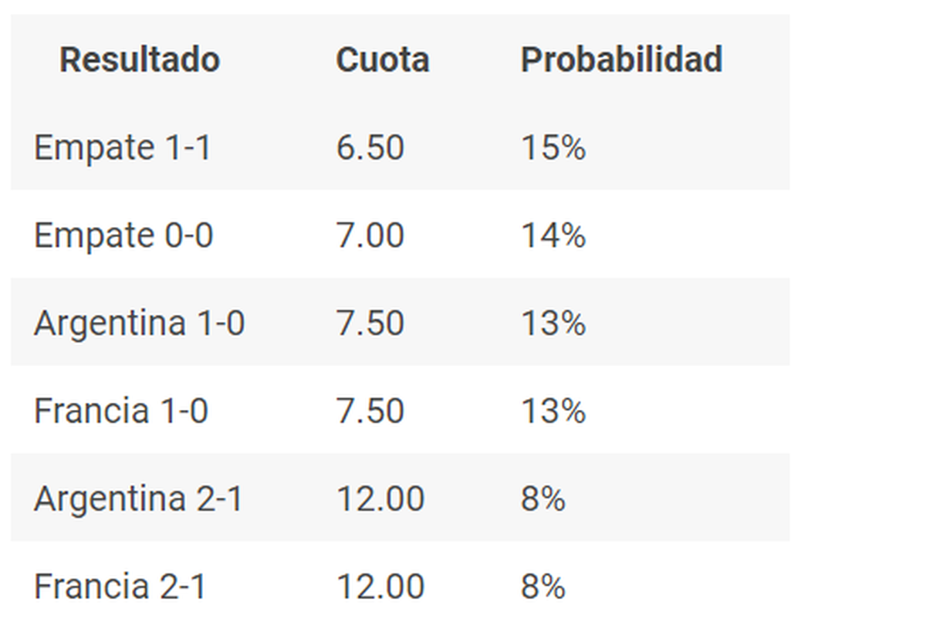This screenshot has height=629, width=926.
Task: Select the 15% probability cell
Action: (x=553, y=147)
